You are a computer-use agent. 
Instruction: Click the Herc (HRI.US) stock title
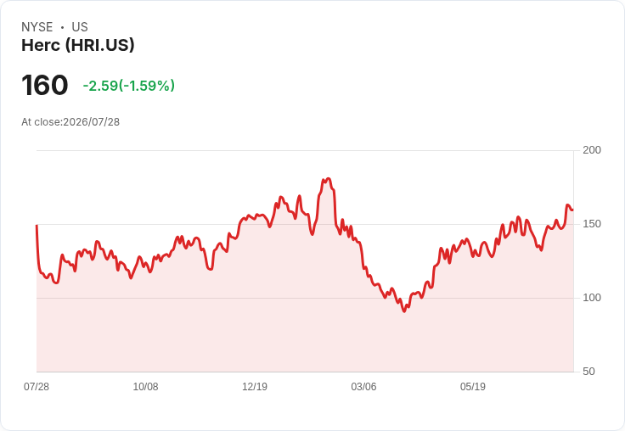[x=78, y=45]
